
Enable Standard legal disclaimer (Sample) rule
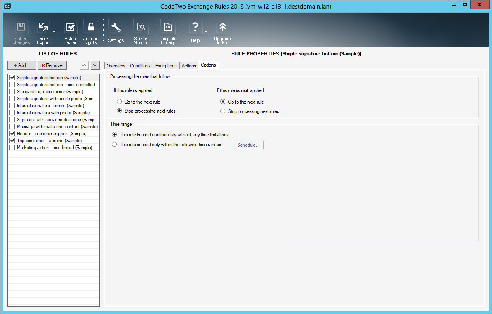[x=12, y=92]
